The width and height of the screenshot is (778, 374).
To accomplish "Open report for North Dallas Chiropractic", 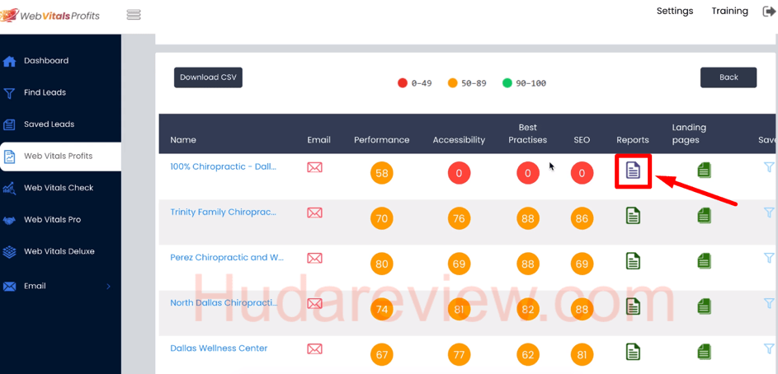I will (x=633, y=306).
